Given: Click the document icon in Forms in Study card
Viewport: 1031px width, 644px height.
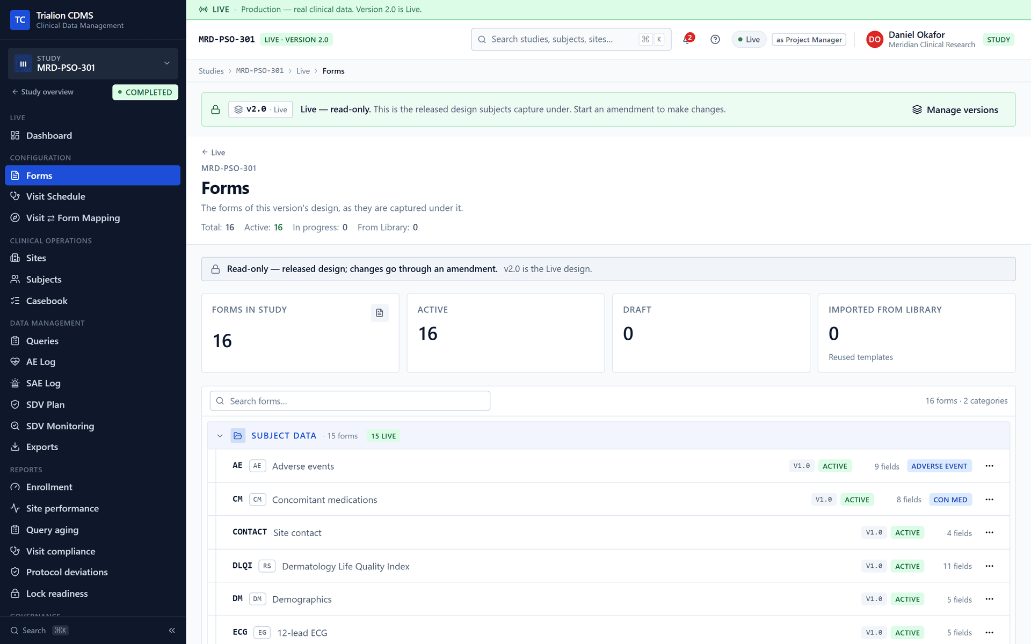Looking at the screenshot, I should point(380,313).
